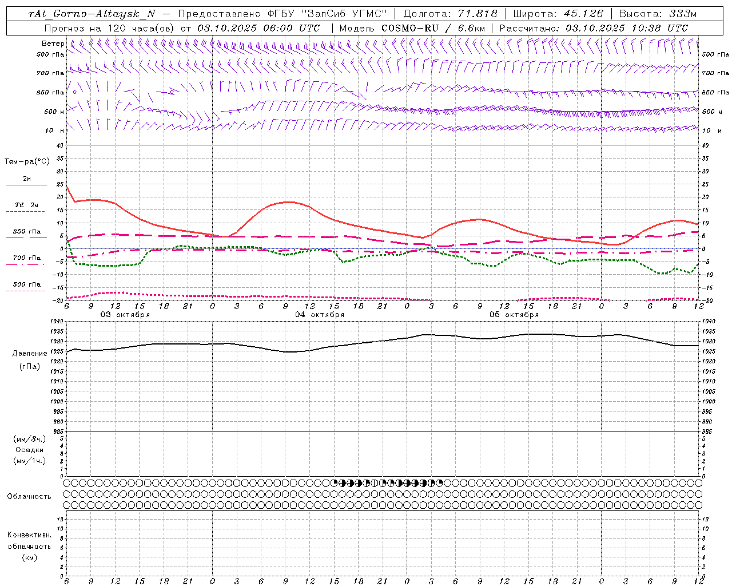Click the red line sample under the 2м legend
Image resolution: width=732 pixels, height=586 pixels.
click(26, 185)
